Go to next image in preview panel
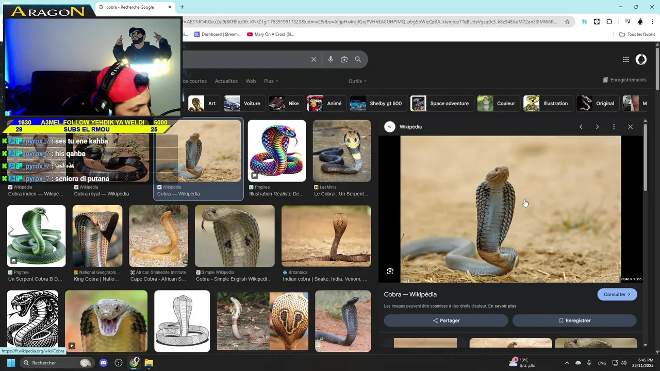The image size is (660, 371). coord(598,127)
